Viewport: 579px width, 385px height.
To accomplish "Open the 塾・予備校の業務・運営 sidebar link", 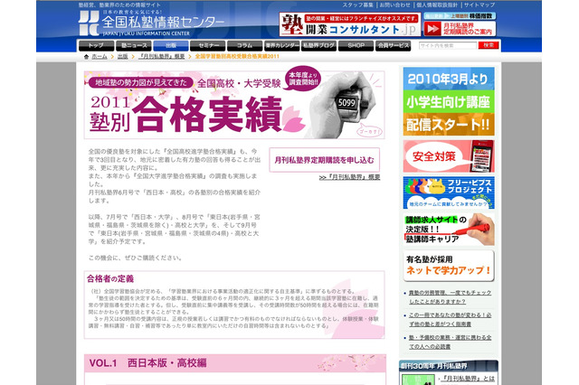I will coord(450,342).
